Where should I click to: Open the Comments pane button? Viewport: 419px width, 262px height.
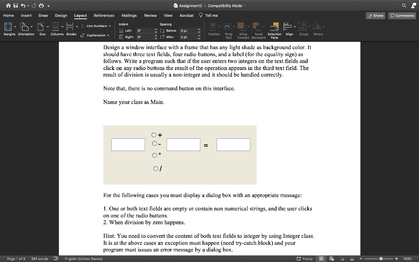point(402,16)
